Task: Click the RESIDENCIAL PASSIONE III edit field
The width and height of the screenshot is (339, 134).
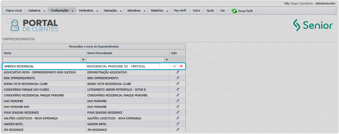Action: tap(123, 66)
